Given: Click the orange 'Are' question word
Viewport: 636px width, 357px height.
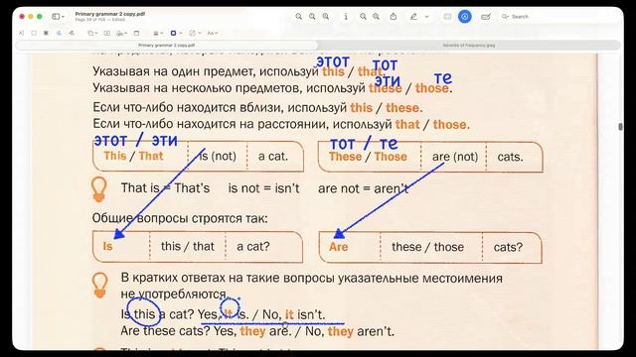Looking at the screenshot, I should coord(338,247).
